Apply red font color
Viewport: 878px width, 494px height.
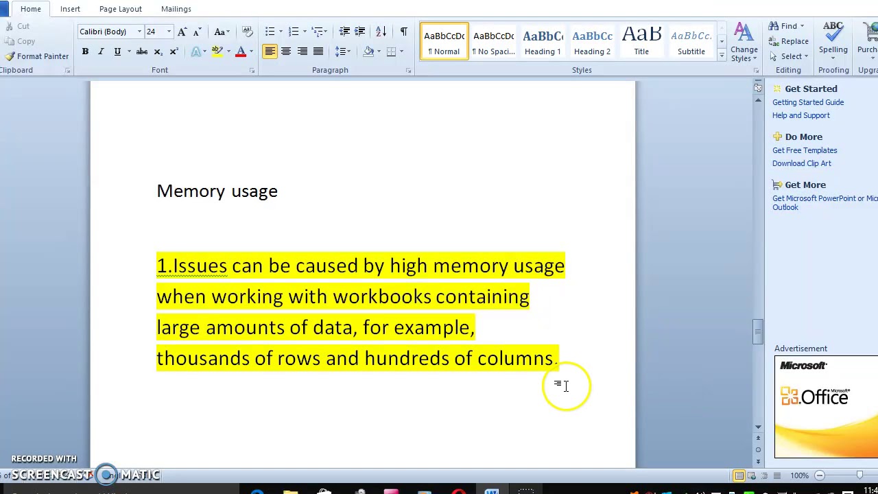coord(241,51)
